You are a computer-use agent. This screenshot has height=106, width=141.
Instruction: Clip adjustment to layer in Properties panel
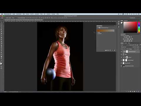106,50
